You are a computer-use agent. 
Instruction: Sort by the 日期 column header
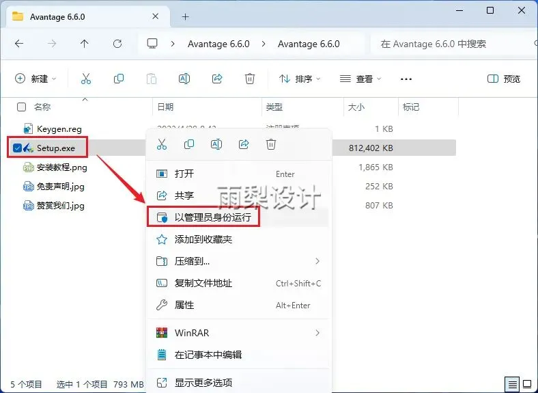(x=165, y=107)
